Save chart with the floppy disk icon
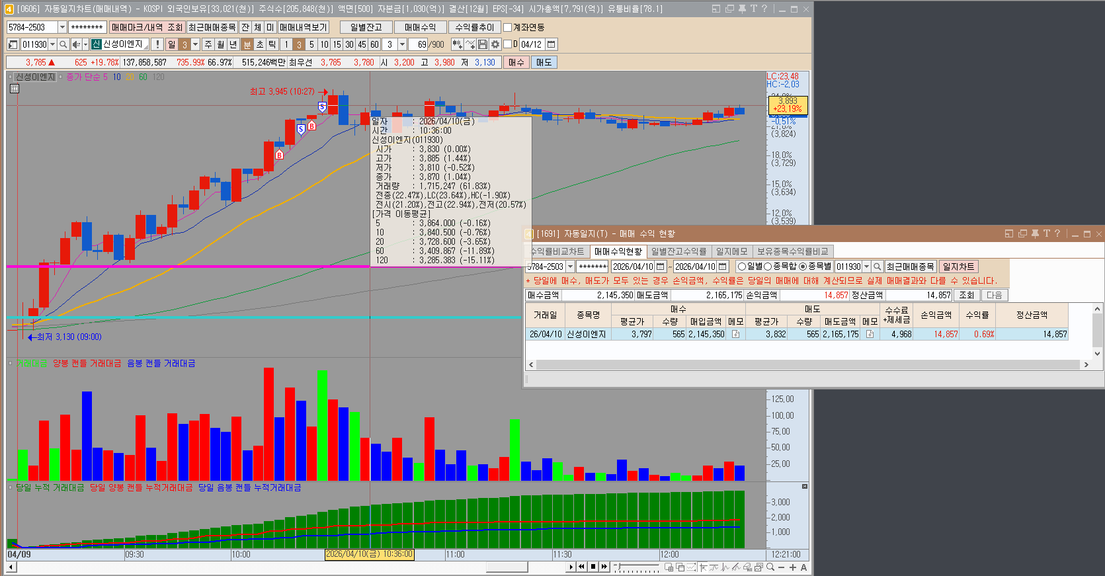This screenshot has width=1105, height=576. (x=483, y=44)
